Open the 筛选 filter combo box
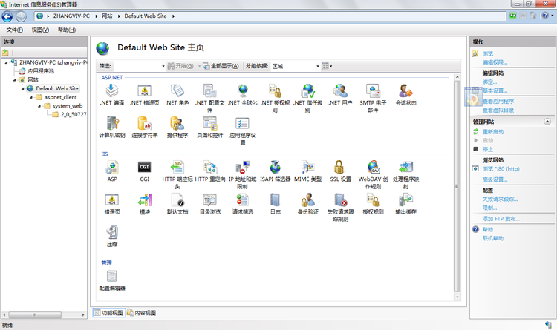The image size is (557, 330). pyautogui.click(x=140, y=66)
